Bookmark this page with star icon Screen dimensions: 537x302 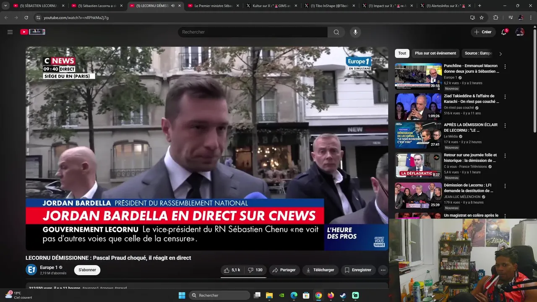482,18
